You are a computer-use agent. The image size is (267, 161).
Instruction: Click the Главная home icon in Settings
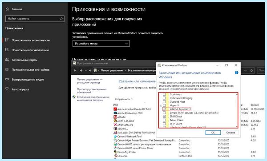click(7, 9)
